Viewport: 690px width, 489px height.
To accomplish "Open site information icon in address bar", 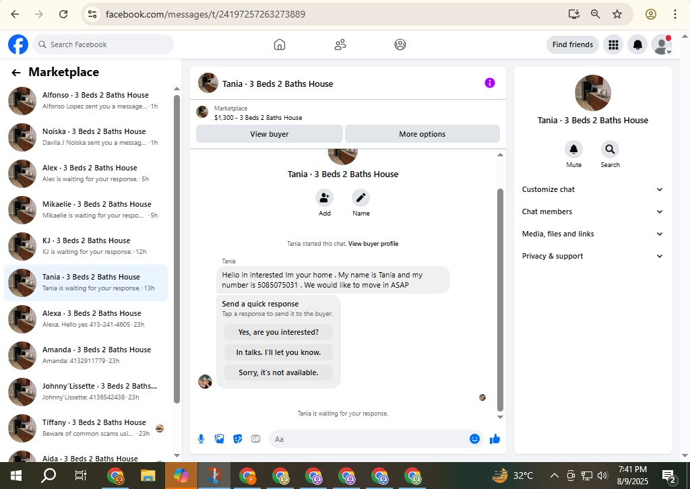I will 92,14.
